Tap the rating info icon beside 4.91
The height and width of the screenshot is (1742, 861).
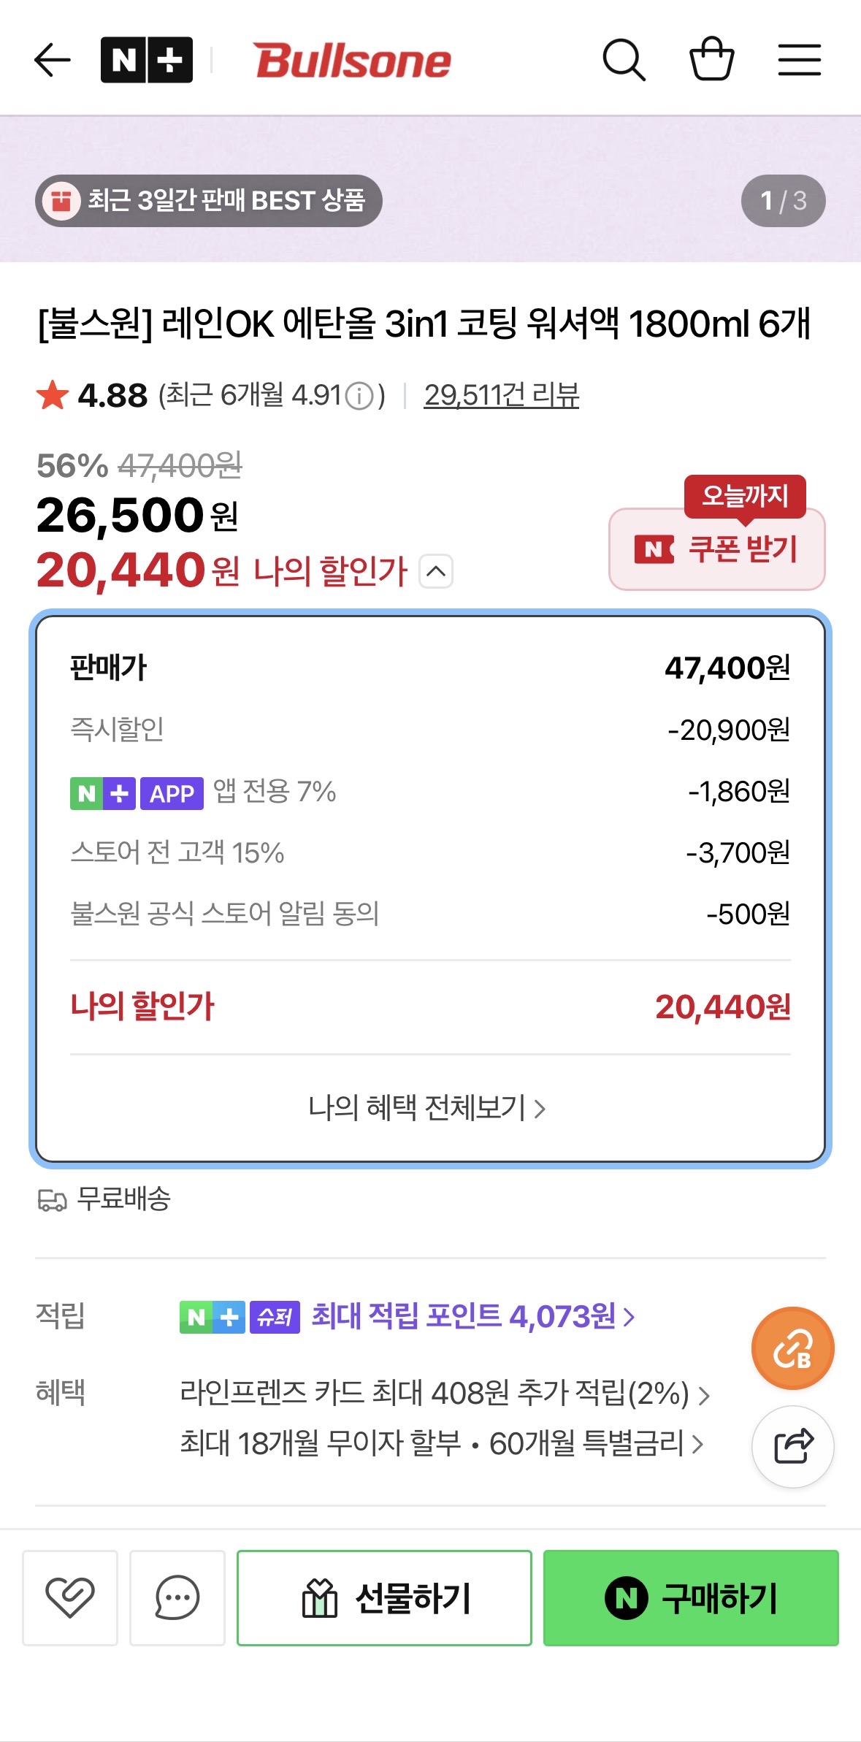(359, 397)
